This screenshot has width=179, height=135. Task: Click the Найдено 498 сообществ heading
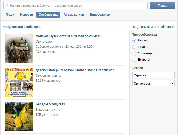[x=22, y=27]
